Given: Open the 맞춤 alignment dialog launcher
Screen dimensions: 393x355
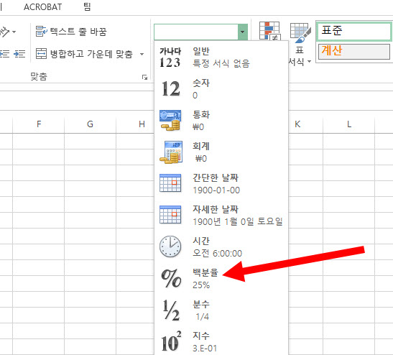Looking at the screenshot, I should 144,77.
